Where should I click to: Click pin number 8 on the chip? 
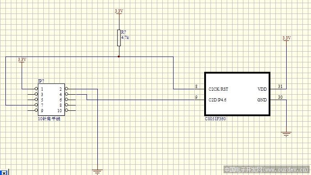[x=197, y=86]
